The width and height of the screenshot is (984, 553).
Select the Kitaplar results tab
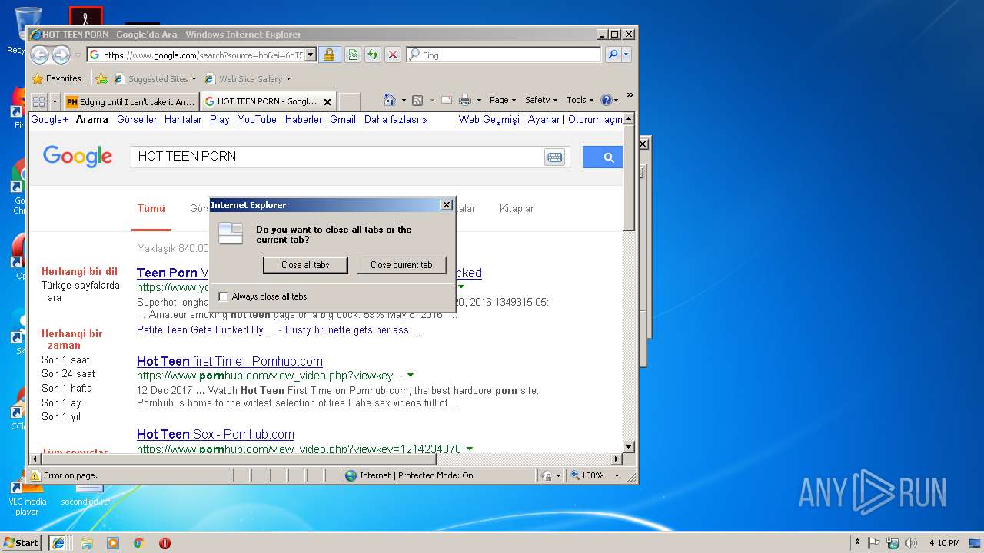[517, 209]
